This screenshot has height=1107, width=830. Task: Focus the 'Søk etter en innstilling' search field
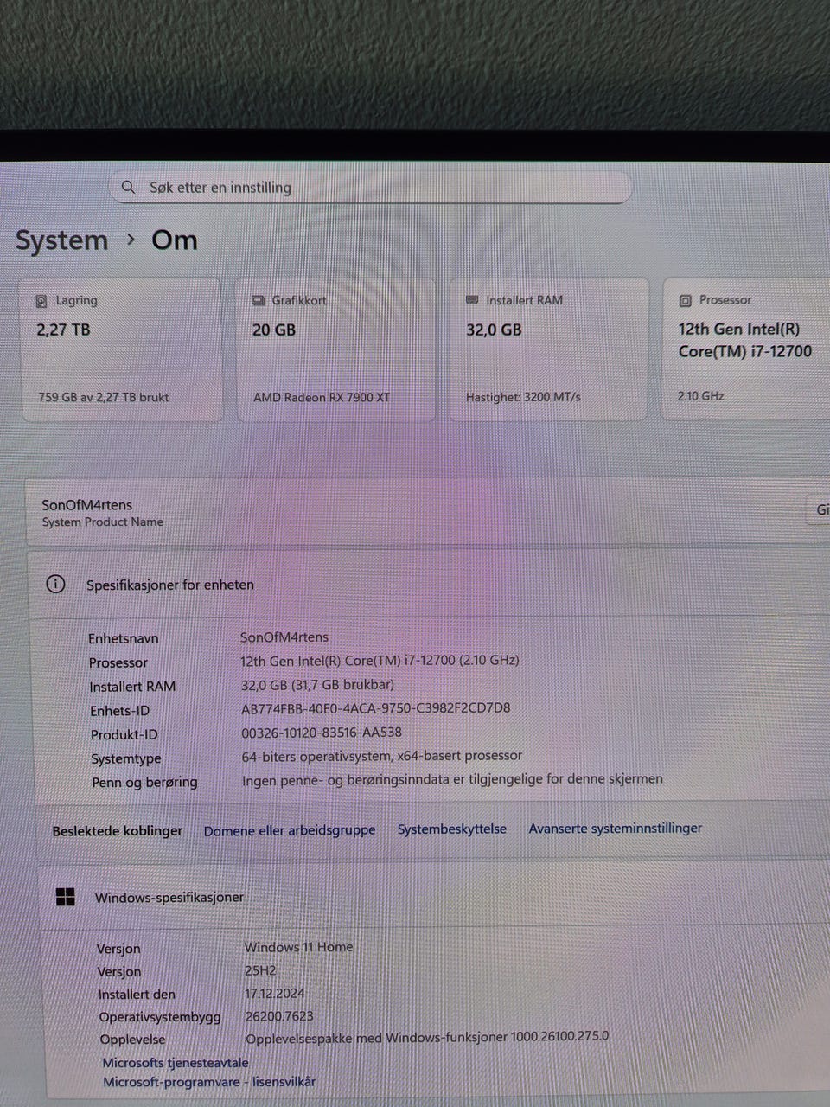pos(370,187)
